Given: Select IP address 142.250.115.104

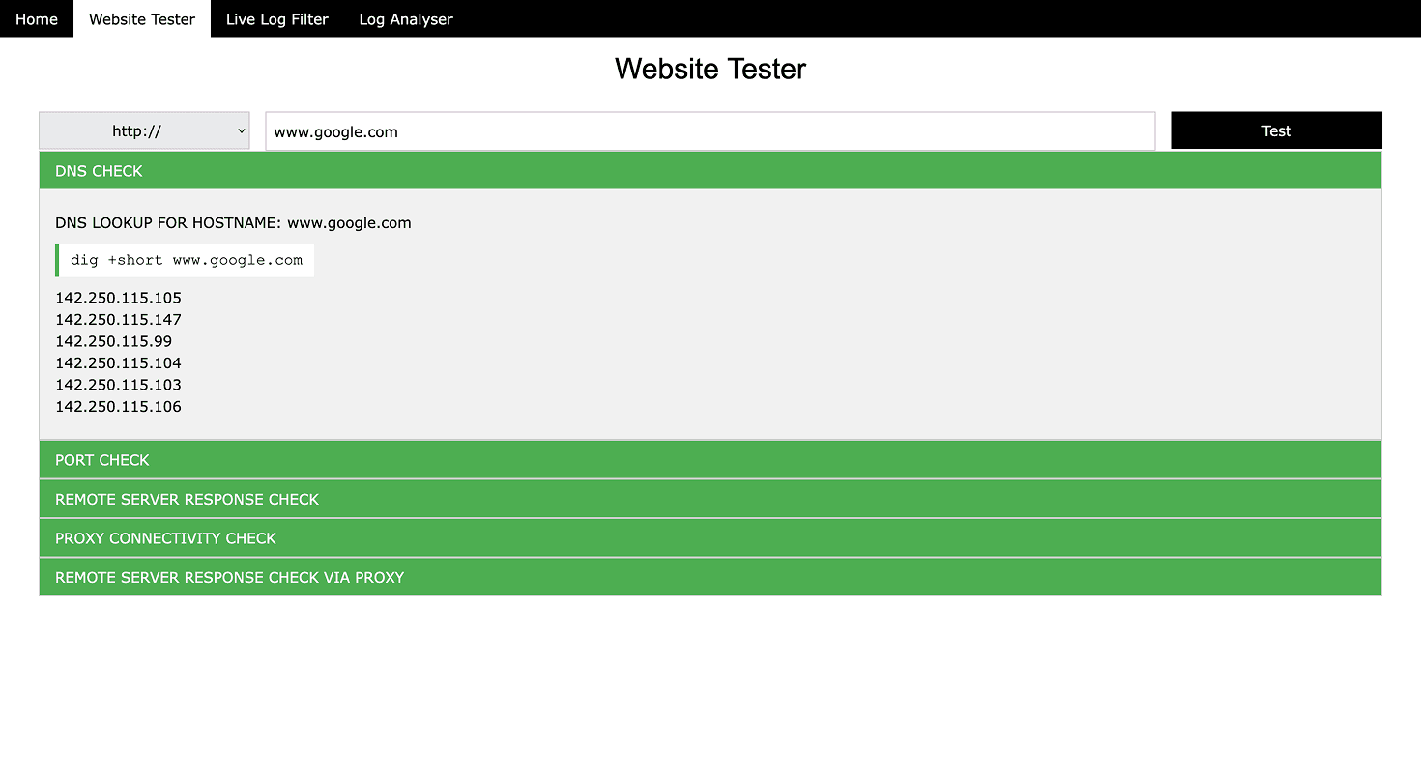Looking at the screenshot, I should [x=118, y=363].
